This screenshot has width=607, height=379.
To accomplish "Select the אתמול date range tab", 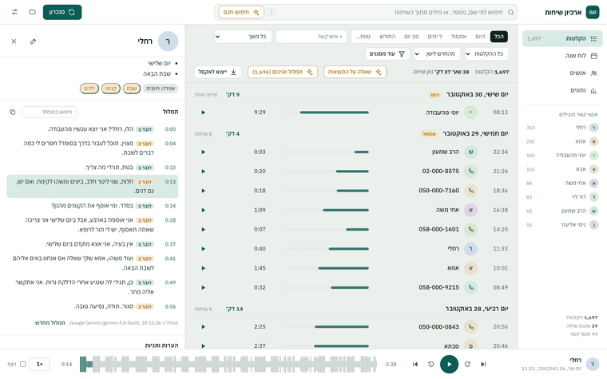I will 458,37.
